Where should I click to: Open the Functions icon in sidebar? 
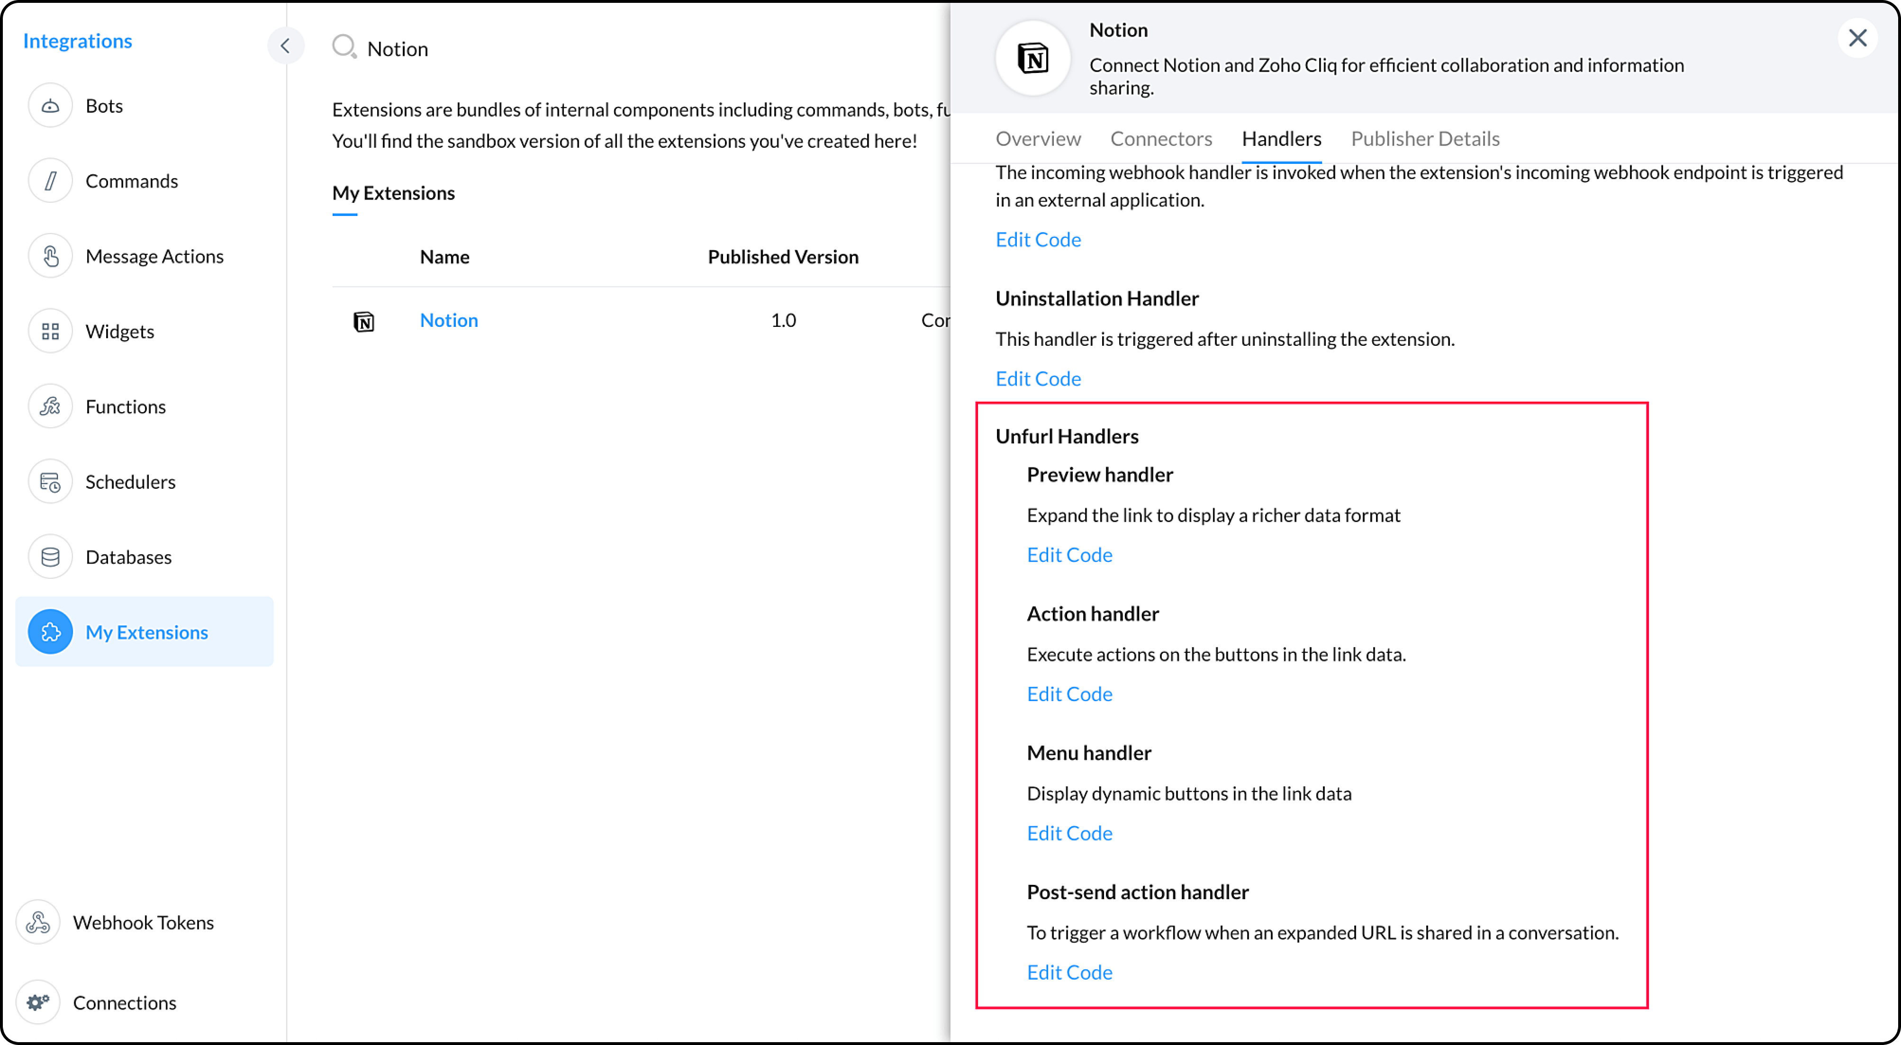click(x=50, y=406)
